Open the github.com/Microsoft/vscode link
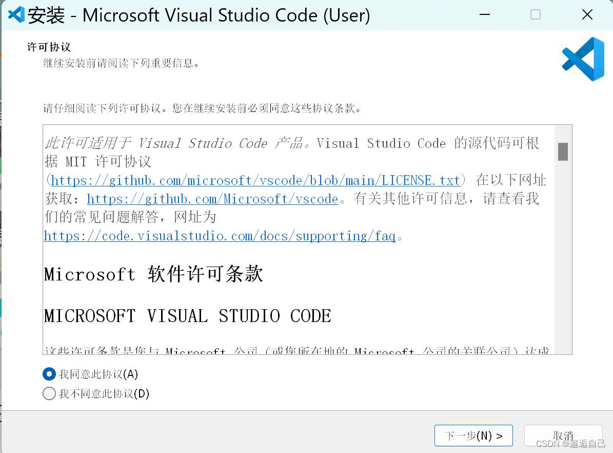This screenshot has width=613, height=453. 212,198
